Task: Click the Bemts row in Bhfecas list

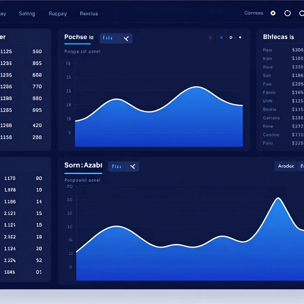Action: 283,109
